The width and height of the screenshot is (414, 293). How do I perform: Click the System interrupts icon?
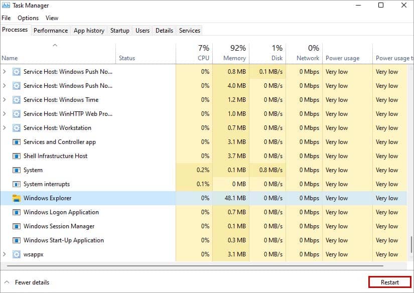click(x=17, y=184)
